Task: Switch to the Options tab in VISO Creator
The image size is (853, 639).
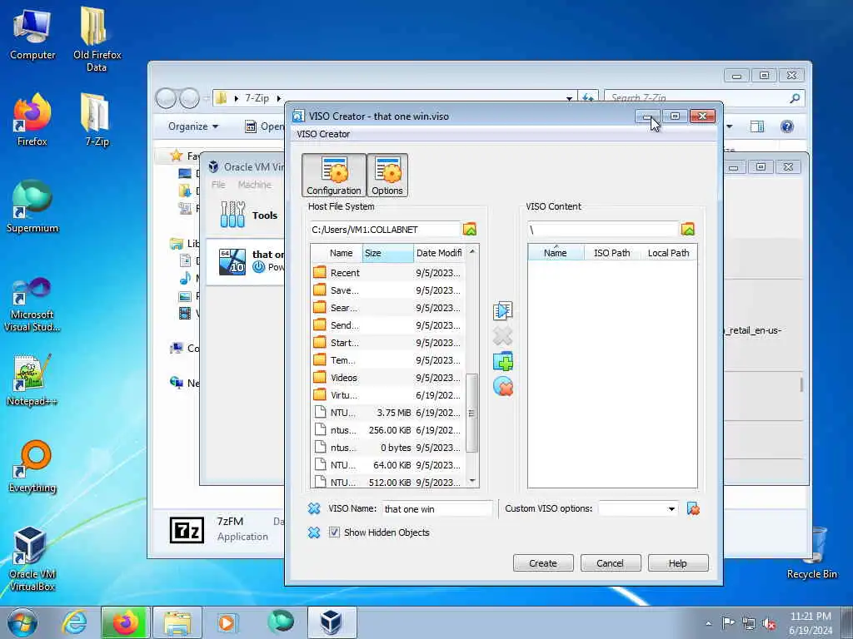Action: point(387,175)
